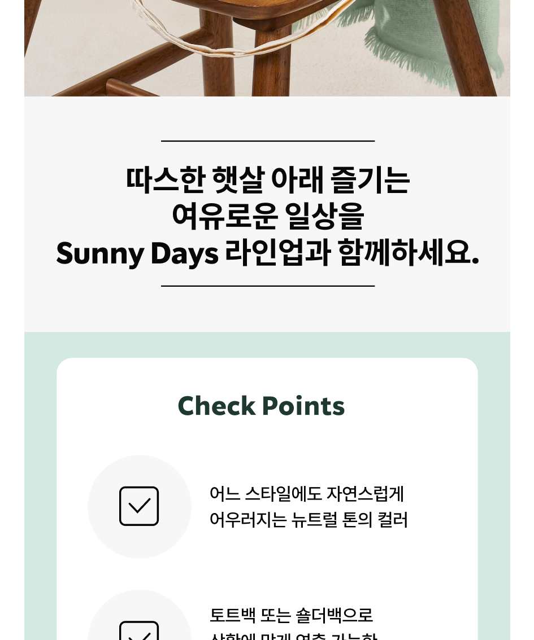Click the wooden chair leg in the photo

(x=271, y=61)
